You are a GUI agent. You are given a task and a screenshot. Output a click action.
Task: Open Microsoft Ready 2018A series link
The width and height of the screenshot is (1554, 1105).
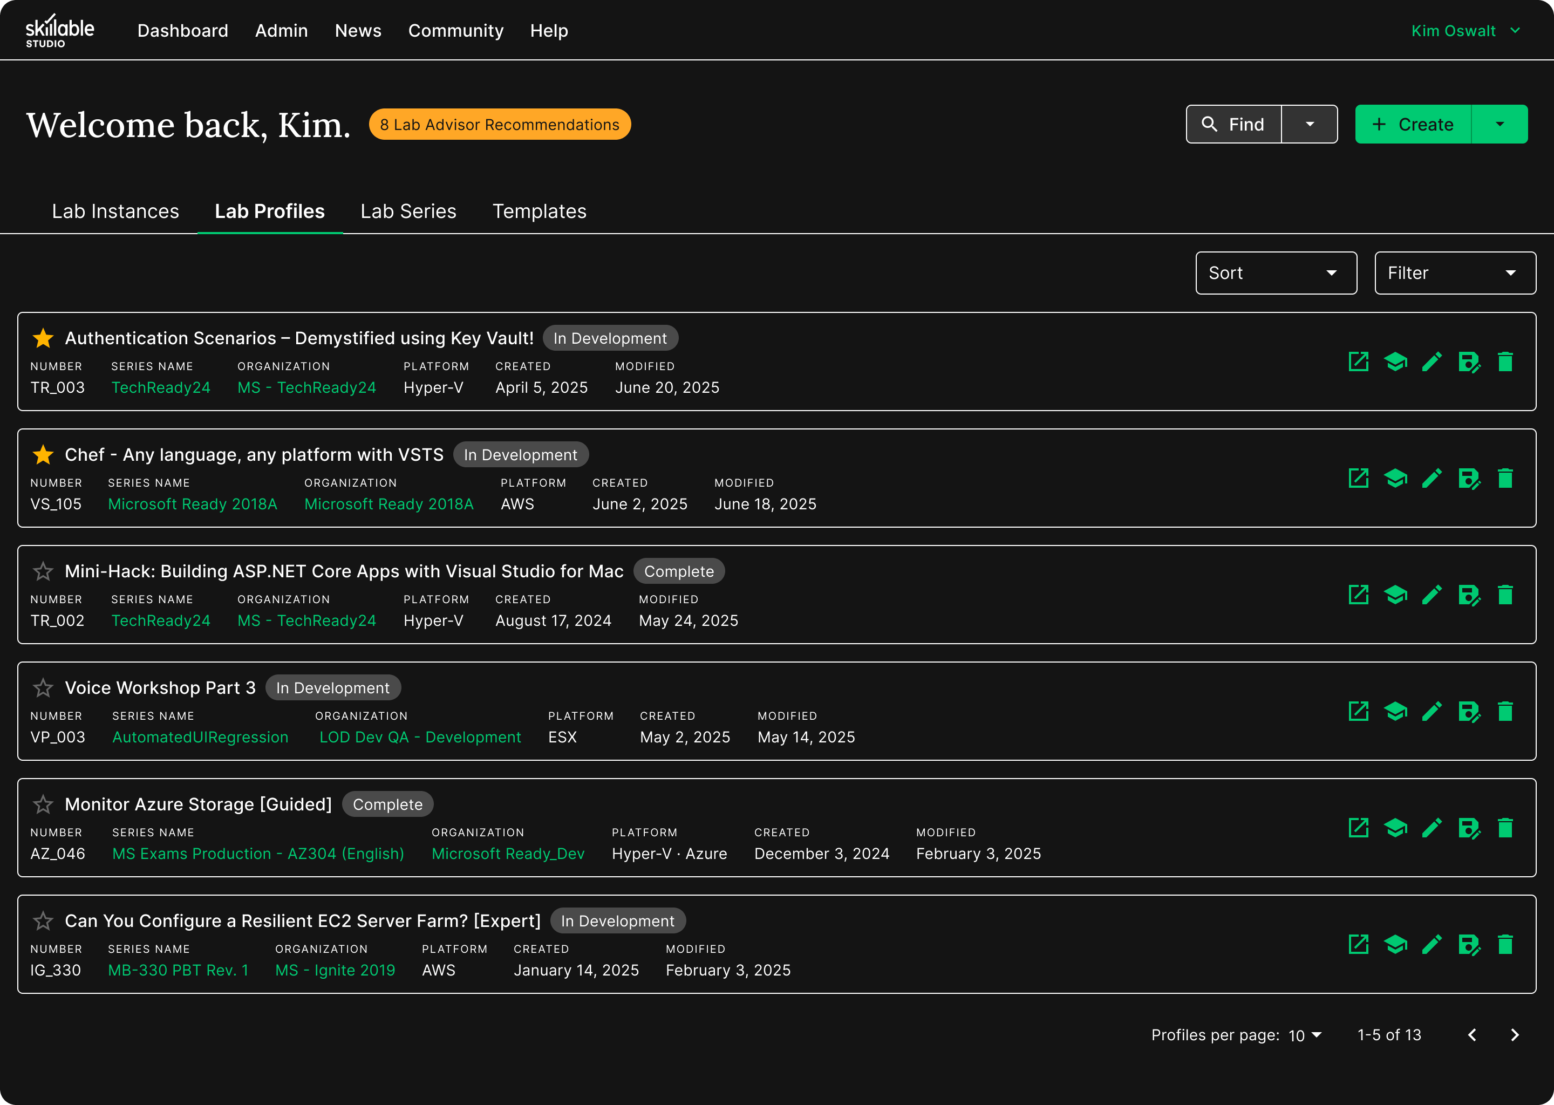193,503
